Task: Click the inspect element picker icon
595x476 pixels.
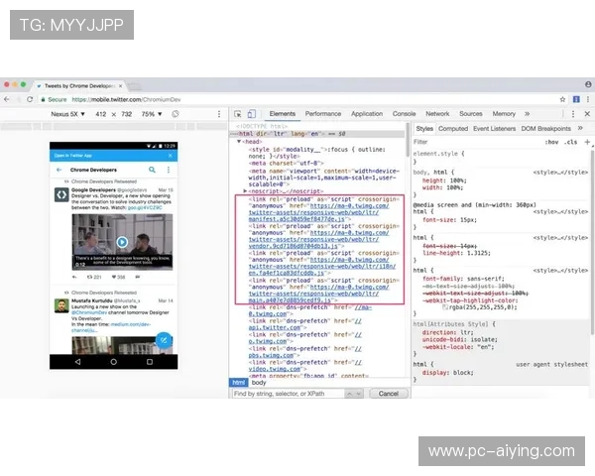Action: [x=237, y=114]
